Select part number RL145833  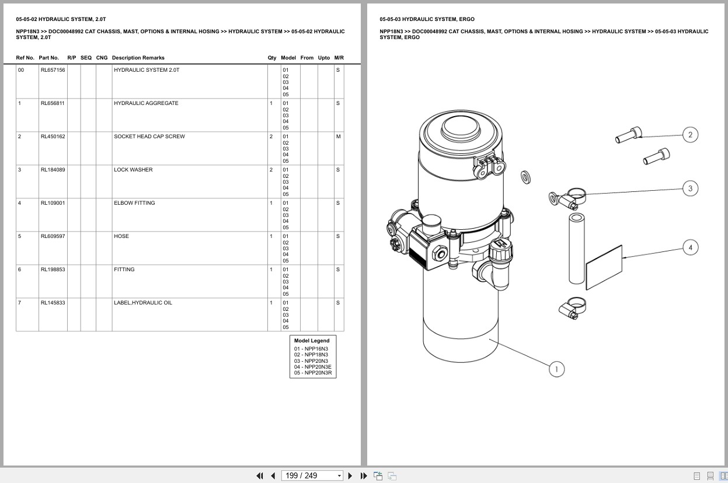[x=53, y=303]
